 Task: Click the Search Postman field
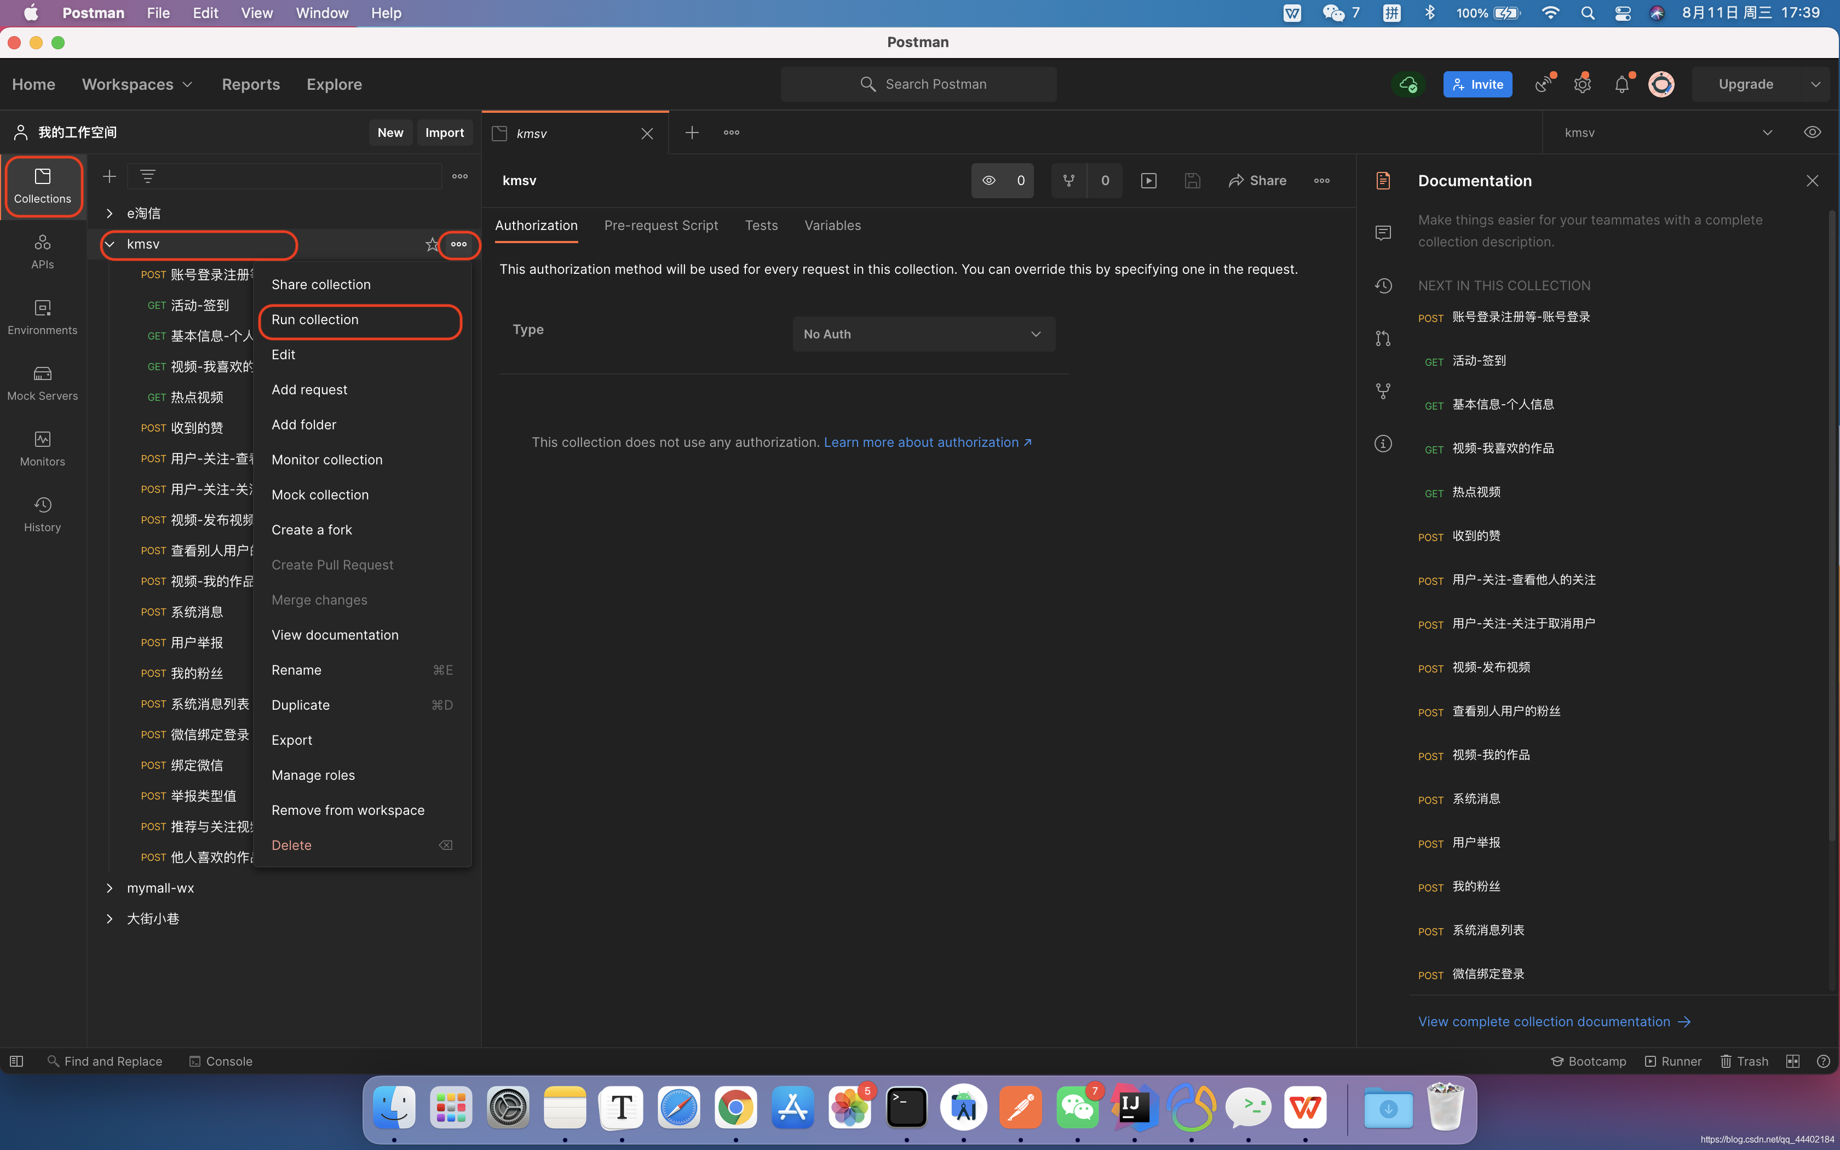(x=918, y=84)
